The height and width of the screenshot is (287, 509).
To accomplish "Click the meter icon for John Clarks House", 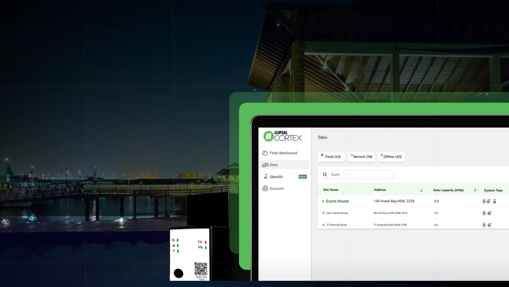I will [484, 213].
